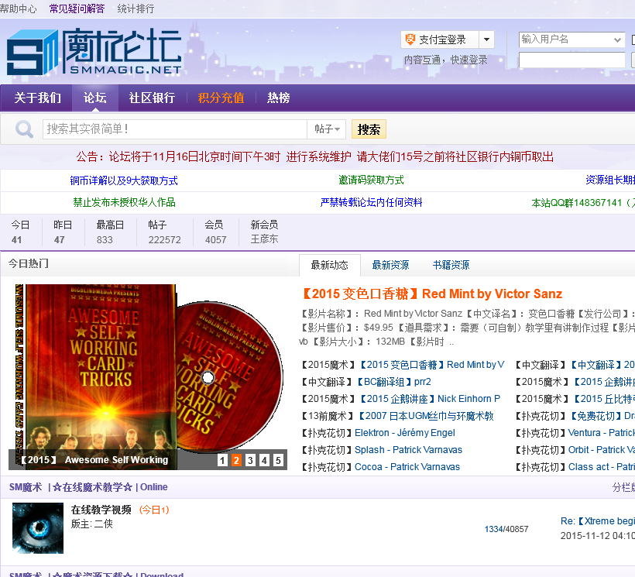The height and width of the screenshot is (577, 635).
Task: Open Re:【Xtreme begi last post link
Action: click(x=598, y=521)
